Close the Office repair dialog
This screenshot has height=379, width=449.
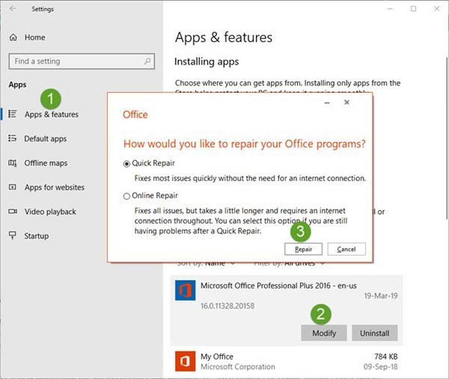347,102
